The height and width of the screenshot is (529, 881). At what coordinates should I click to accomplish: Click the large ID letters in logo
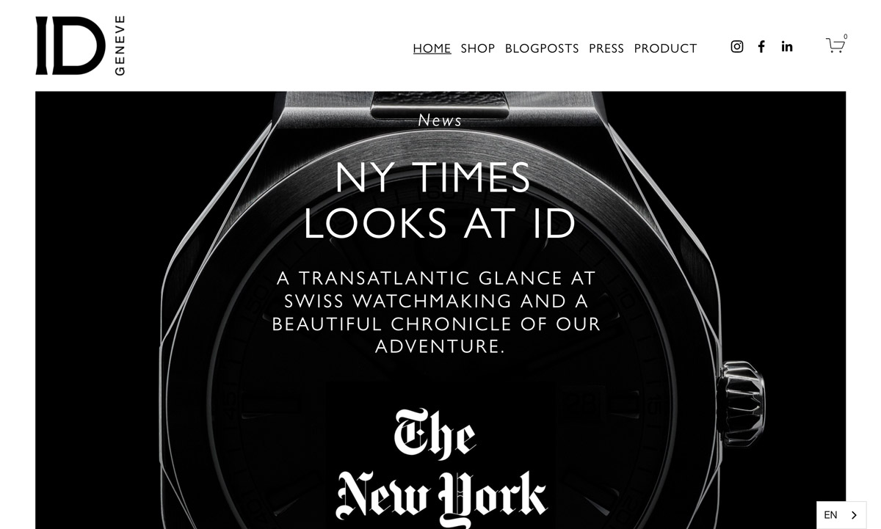tap(70, 45)
